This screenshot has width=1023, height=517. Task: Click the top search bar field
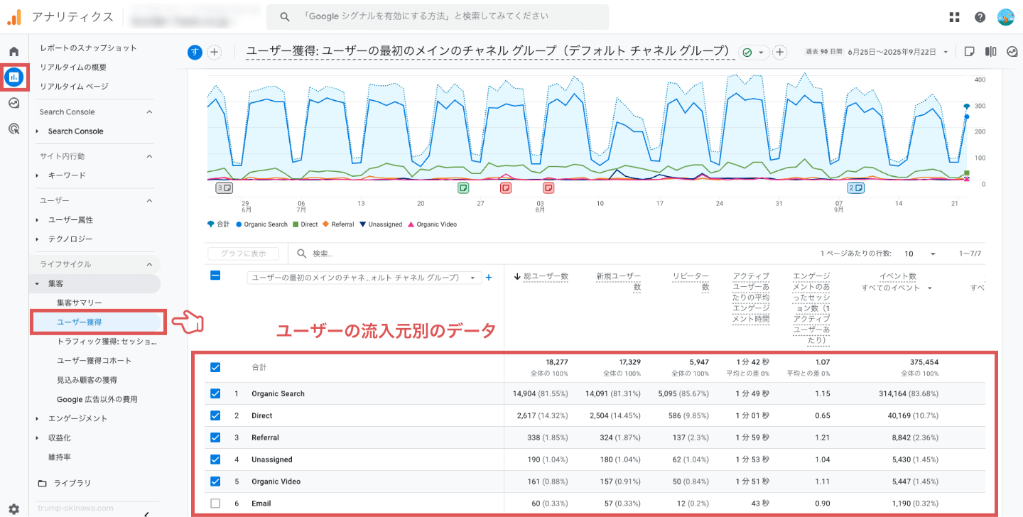point(437,16)
